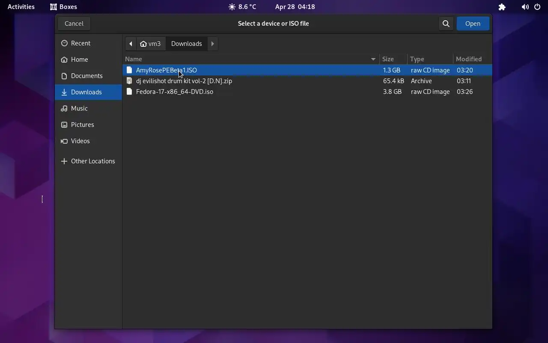548x343 pixels.
Task: Click the AmyRosePEBeta1.ISO file icon
Action: (x=129, y=70)
